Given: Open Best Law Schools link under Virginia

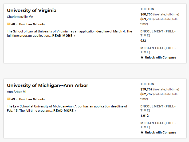Looking at the screenshot, I should [x=32, y=24].
